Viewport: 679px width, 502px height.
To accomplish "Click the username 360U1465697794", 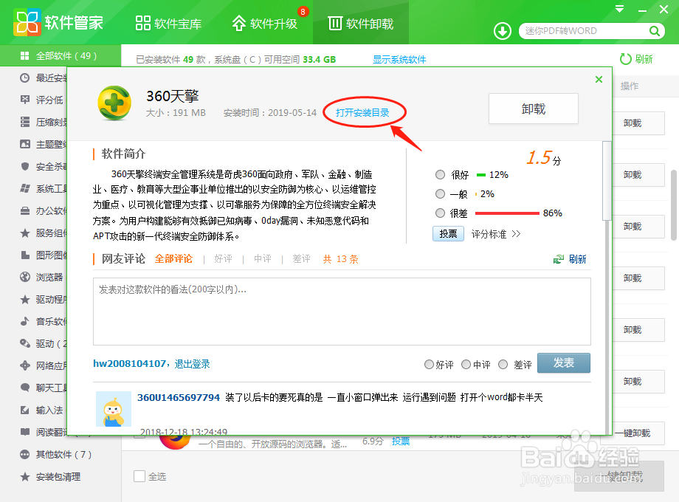I will click(x=179, y=397).
